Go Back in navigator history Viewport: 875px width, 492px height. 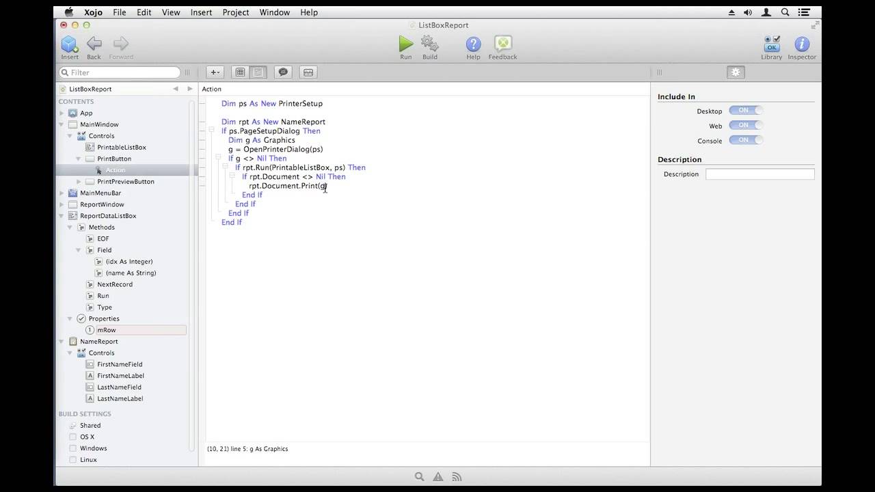pos(94,44)
